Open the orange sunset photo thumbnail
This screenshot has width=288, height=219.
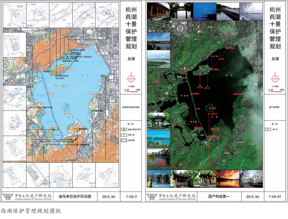pyautogui.click(x=228, y=179)
